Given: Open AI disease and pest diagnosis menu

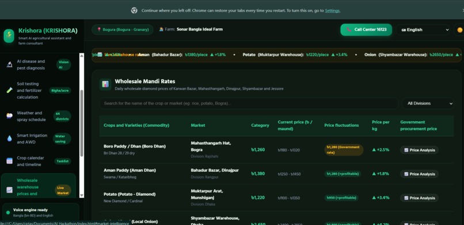Looking at the screenshot, I should 39,65.
